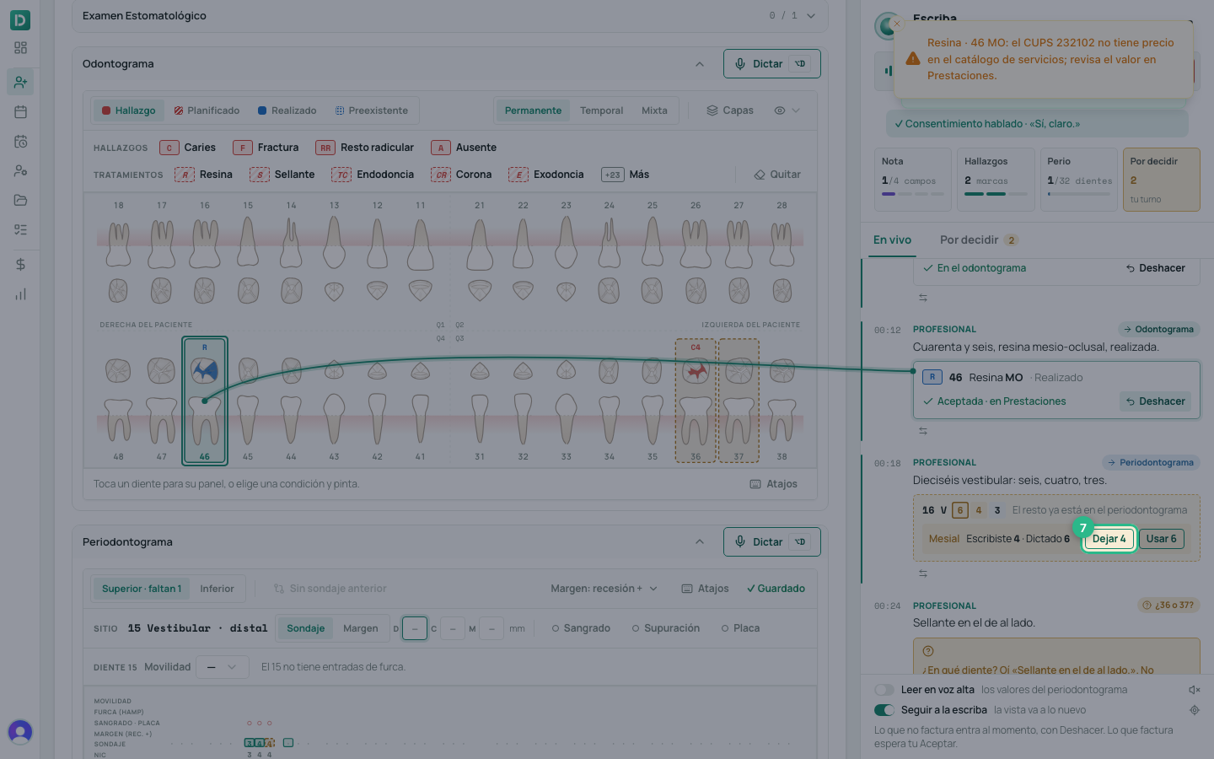Screen dimensions: 1214x759
Task: Click Dictar in the Odontograma header
Action: click(x=771, y=64)
